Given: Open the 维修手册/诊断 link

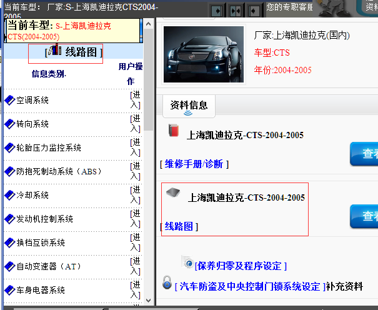Looking at the screenshot, I should [194, 164].
